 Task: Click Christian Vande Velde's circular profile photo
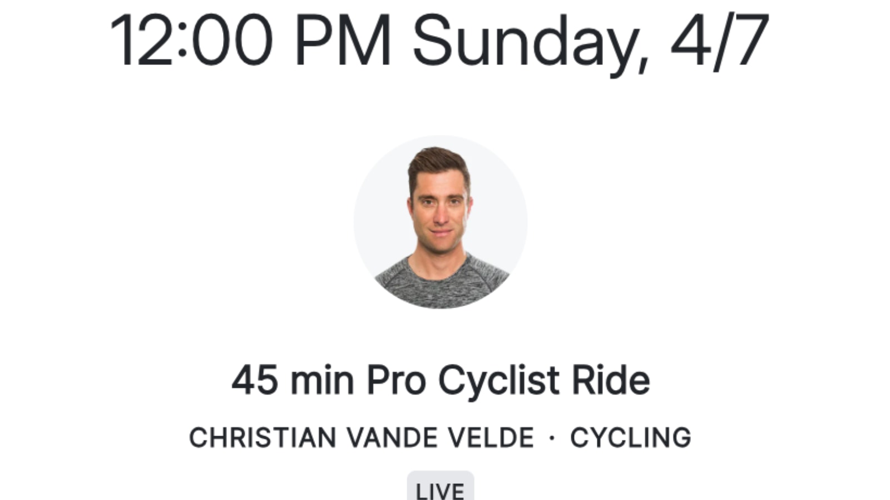point(440,222)
